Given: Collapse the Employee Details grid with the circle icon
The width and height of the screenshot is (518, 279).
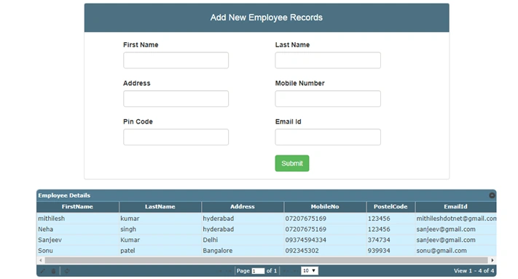Looking at the screenshot, I should click(492, 195).
